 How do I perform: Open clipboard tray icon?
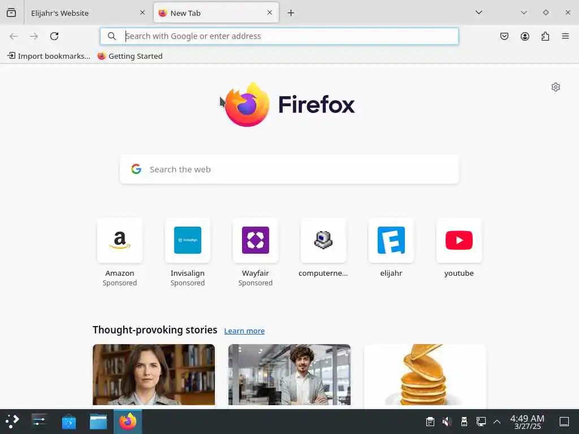pos(430,422)
